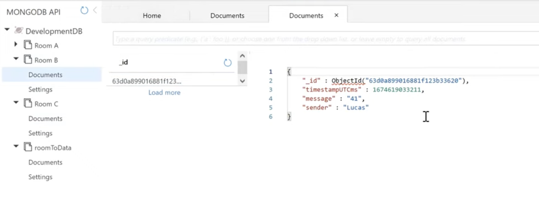Open Settings under Room B
This screenshot has height=197, width=539.
(x=40, y=89)
